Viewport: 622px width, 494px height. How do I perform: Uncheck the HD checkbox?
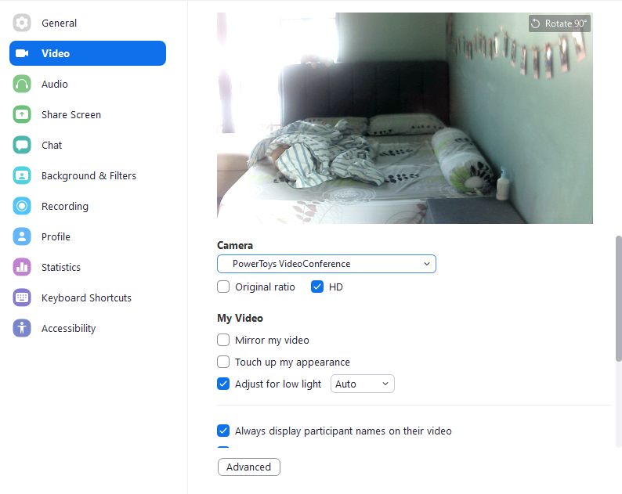(317, 287)
